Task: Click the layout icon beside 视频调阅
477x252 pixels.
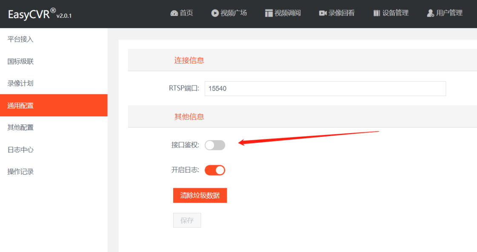Action: point(268,13)
